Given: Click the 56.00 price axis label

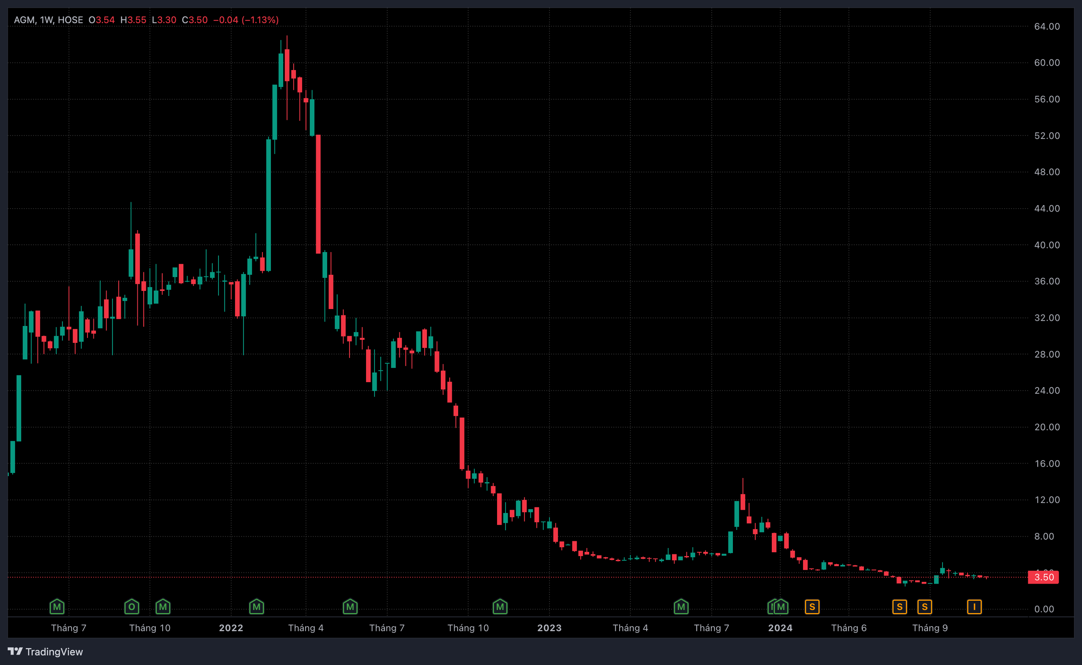Looking at the screenshot, I should [x=1047, y=99].
